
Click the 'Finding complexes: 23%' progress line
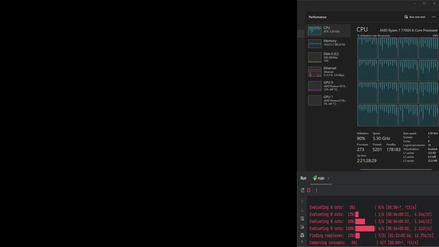pos(371,236)
